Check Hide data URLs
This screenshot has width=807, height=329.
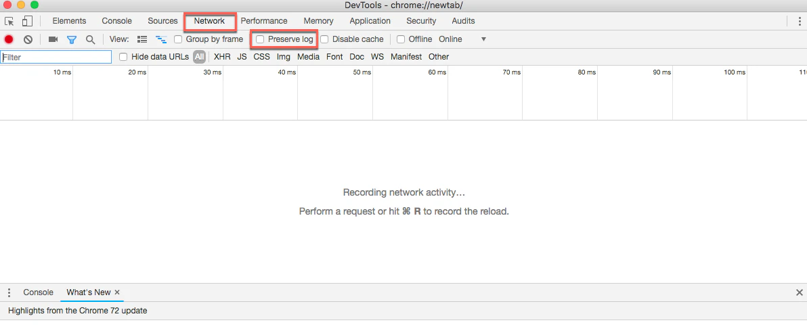123,57
